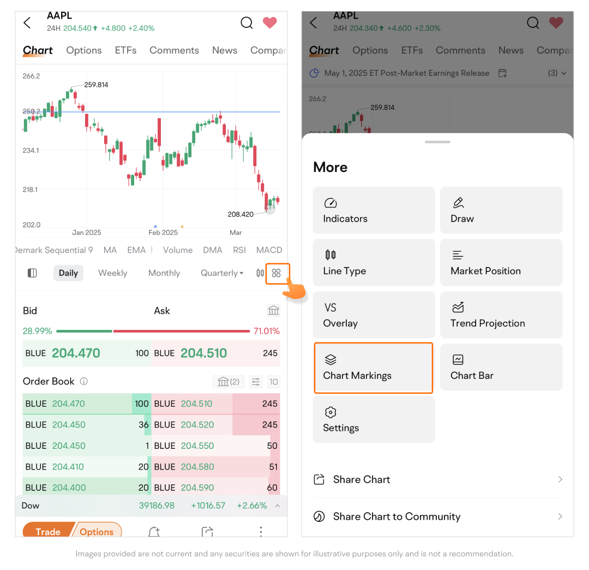Tap the back arrow beside AAPL

click(x=27, y=22)
